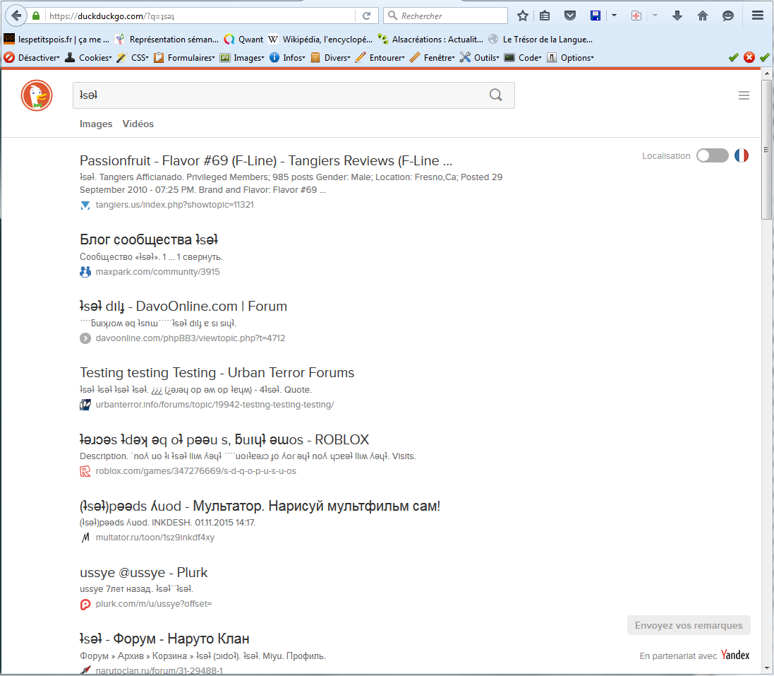774x676 pixels.
Task: Open the Cookies dropdown in developer toolbar
Action: click(89, 58)
